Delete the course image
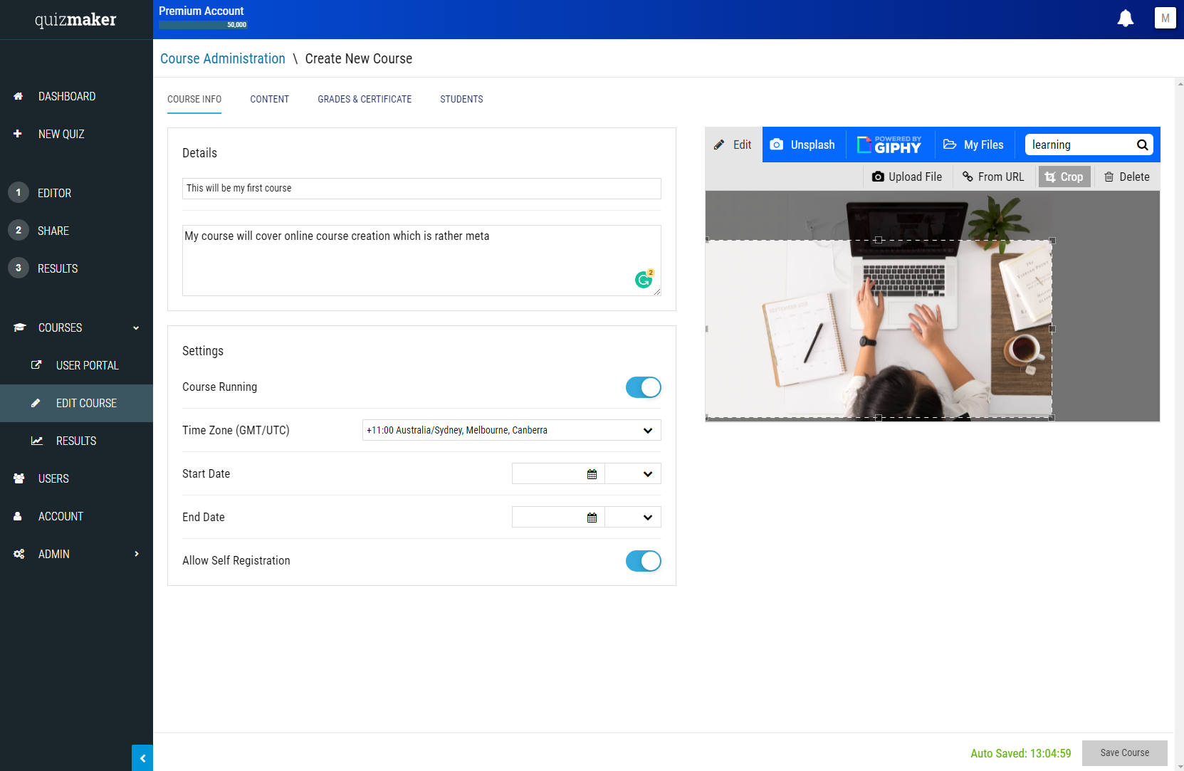Screen dimensions: 1184x771 tap(1126, 177)
